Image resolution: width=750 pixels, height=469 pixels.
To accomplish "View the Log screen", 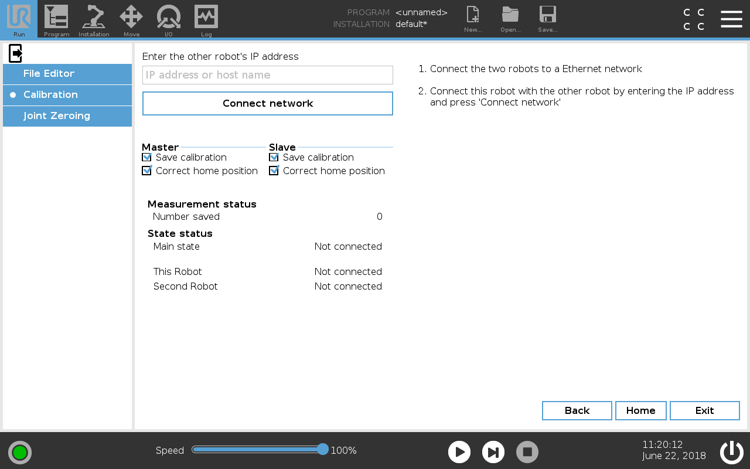I will coord(206,19).
